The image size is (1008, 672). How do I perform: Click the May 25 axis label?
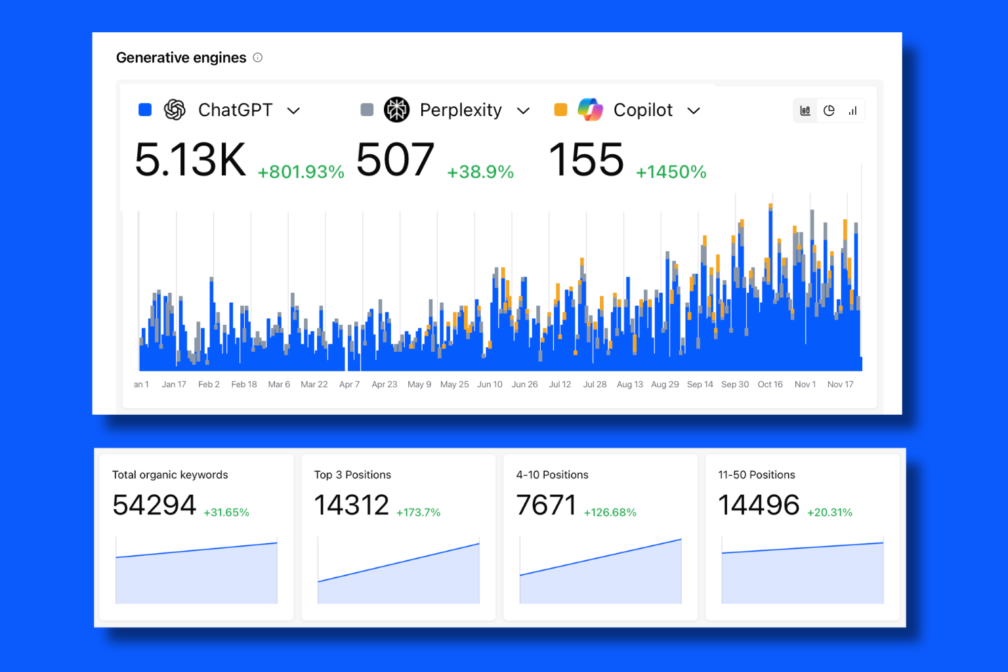[x=455, y=385]
